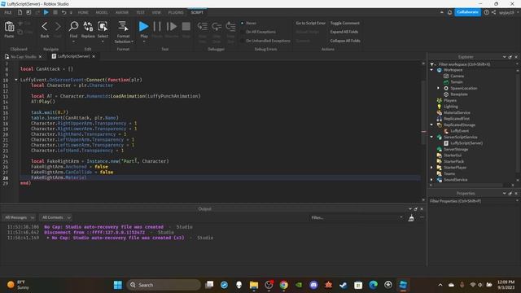Expand the StarterPlayer tree node
The image size is (521, 293).
pyautogui.click(x=431, y=168)
